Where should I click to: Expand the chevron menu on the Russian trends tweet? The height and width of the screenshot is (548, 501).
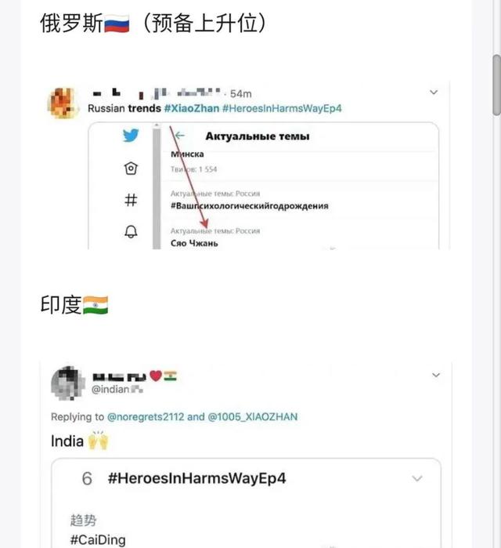tap(434, 93)
